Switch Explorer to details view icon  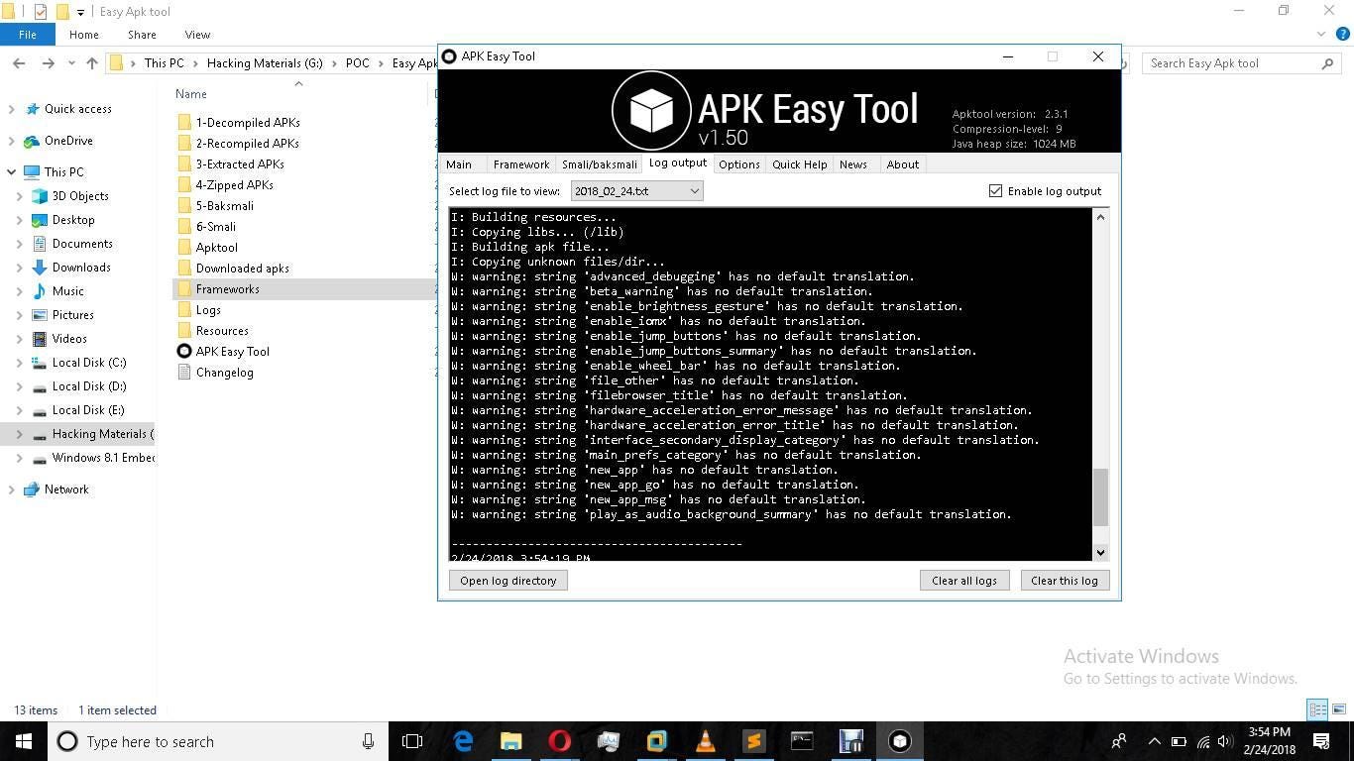(1317, 709)
